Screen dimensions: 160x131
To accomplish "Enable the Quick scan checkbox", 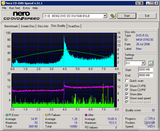I will click(x=127, y=81).
